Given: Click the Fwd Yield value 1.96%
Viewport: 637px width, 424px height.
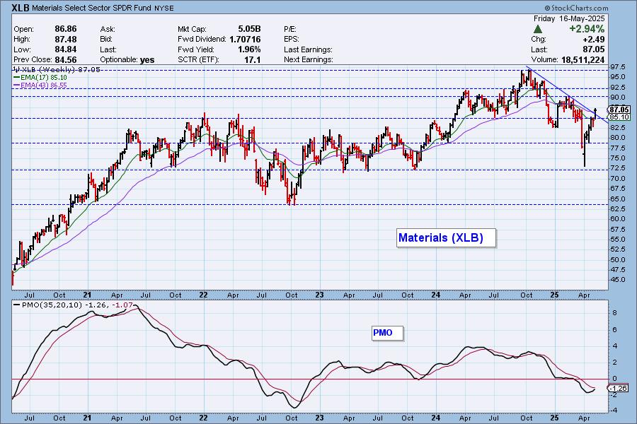Looking at the screenshot, I should click(249, 49).
